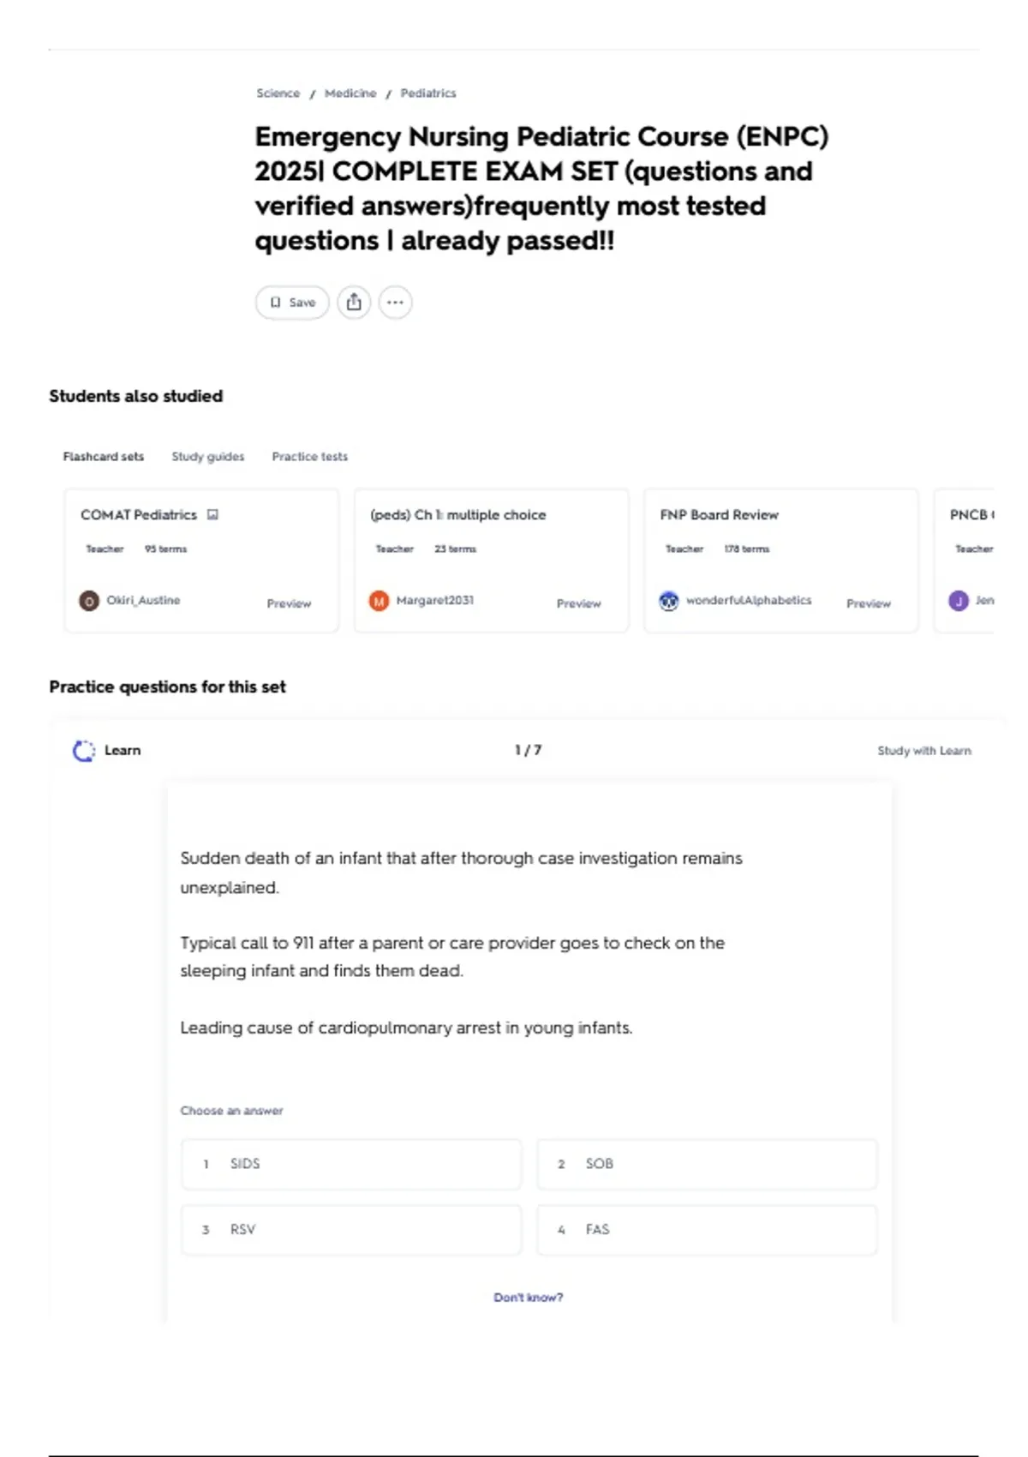The width and height of the screenshot is (1028, 1457).
Task: Choose answer option 1 SIDS
Action: point(351,1164)
